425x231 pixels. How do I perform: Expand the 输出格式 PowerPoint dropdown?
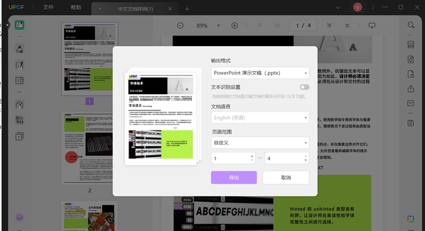coord(260,73)
